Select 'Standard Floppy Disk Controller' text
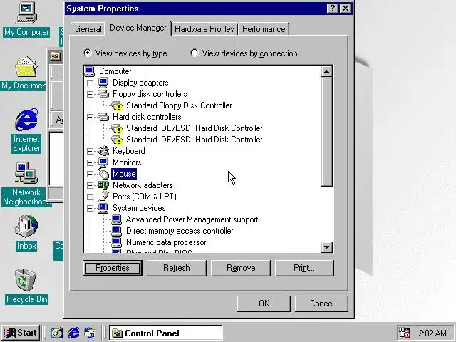The width and height of the screenshot is (456, 342). point(179,105)
